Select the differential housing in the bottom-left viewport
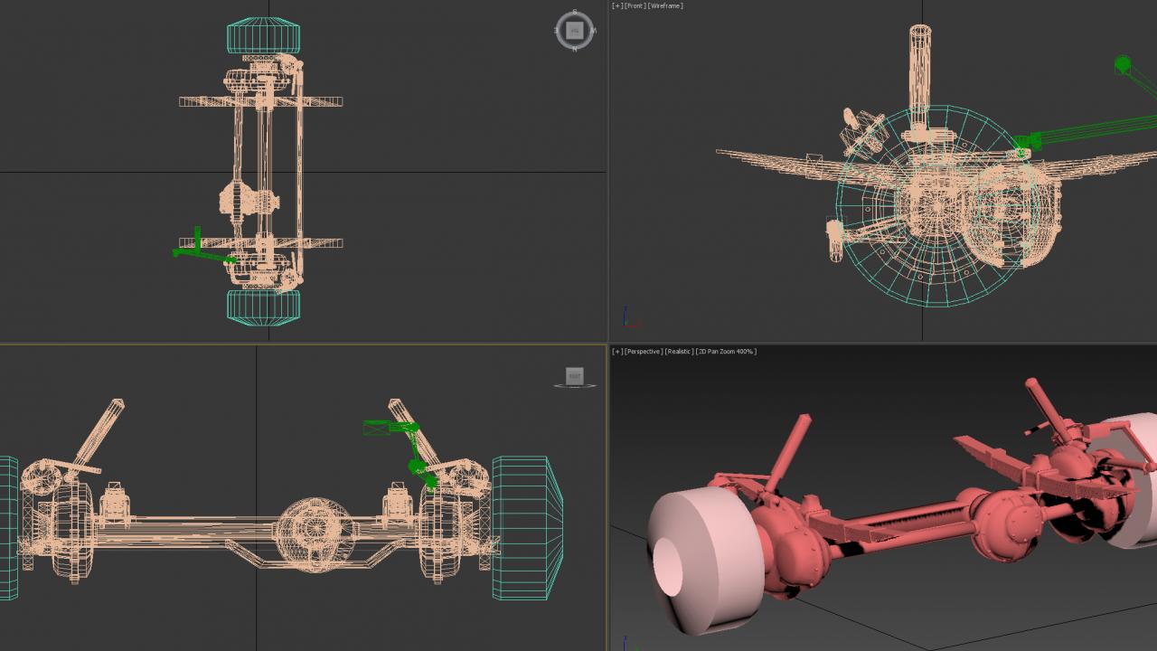 (x=313, y=533)
